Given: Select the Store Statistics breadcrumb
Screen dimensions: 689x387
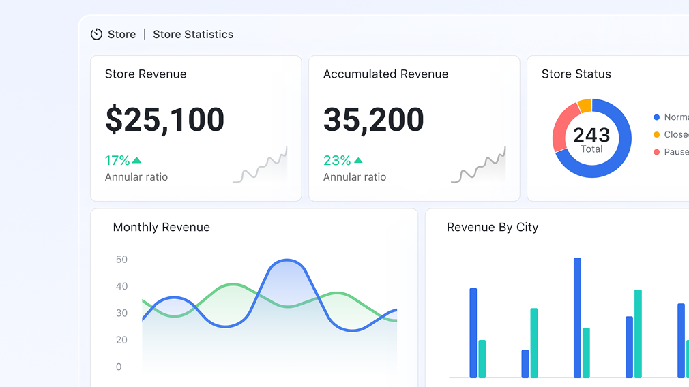Looking at the screenshot, I should (x=193, y=34).
